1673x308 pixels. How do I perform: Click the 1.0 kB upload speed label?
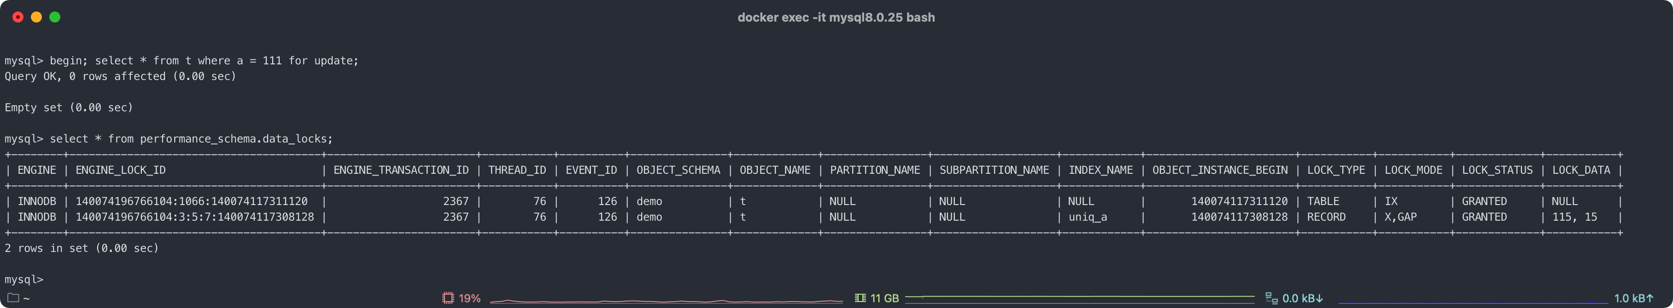[x=1633, y=298]
